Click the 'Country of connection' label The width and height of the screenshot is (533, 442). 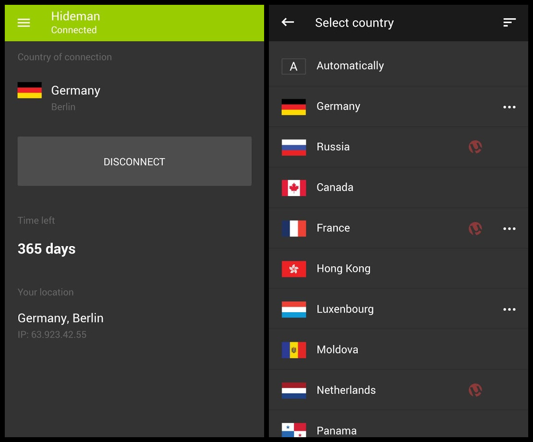pyautogui.click(x=65, y=57)
